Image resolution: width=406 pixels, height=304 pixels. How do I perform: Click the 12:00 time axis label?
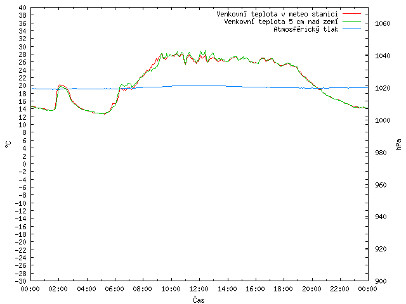(199, 289)
